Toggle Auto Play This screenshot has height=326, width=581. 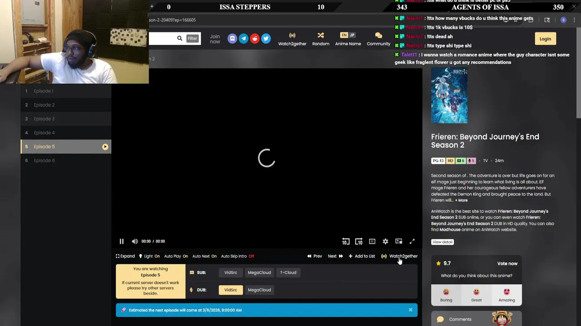[x=176, y=256]
